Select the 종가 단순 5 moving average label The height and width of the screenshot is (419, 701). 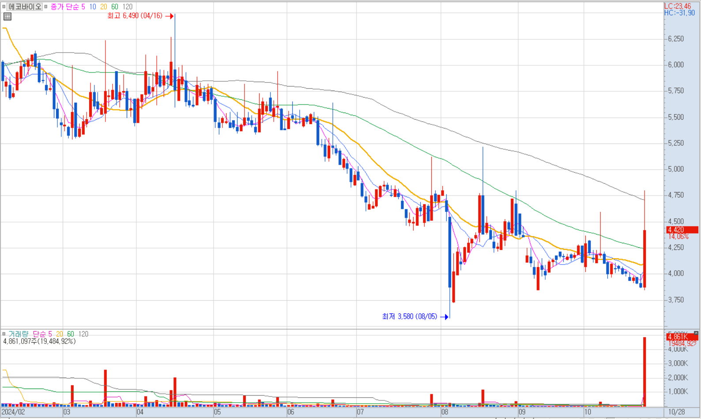(68, 7)
